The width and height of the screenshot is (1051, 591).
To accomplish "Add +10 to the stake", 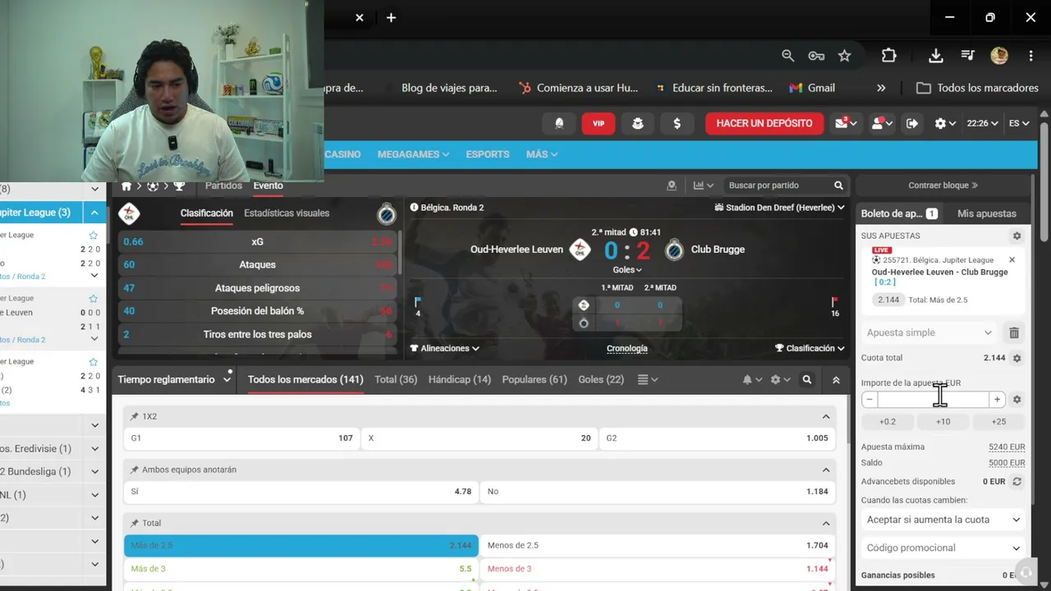I will [x=943, y=421].
